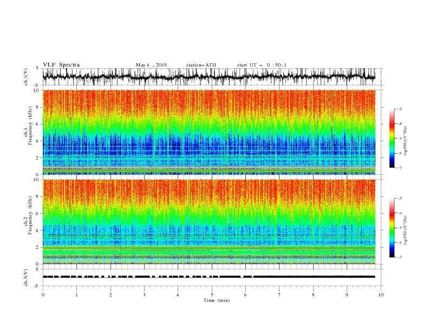Click the color scale bar beside ch.2 spectrogram

[x=392, y=228]
